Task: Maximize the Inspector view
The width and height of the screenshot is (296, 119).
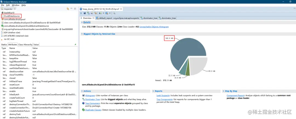Action: 75,9
